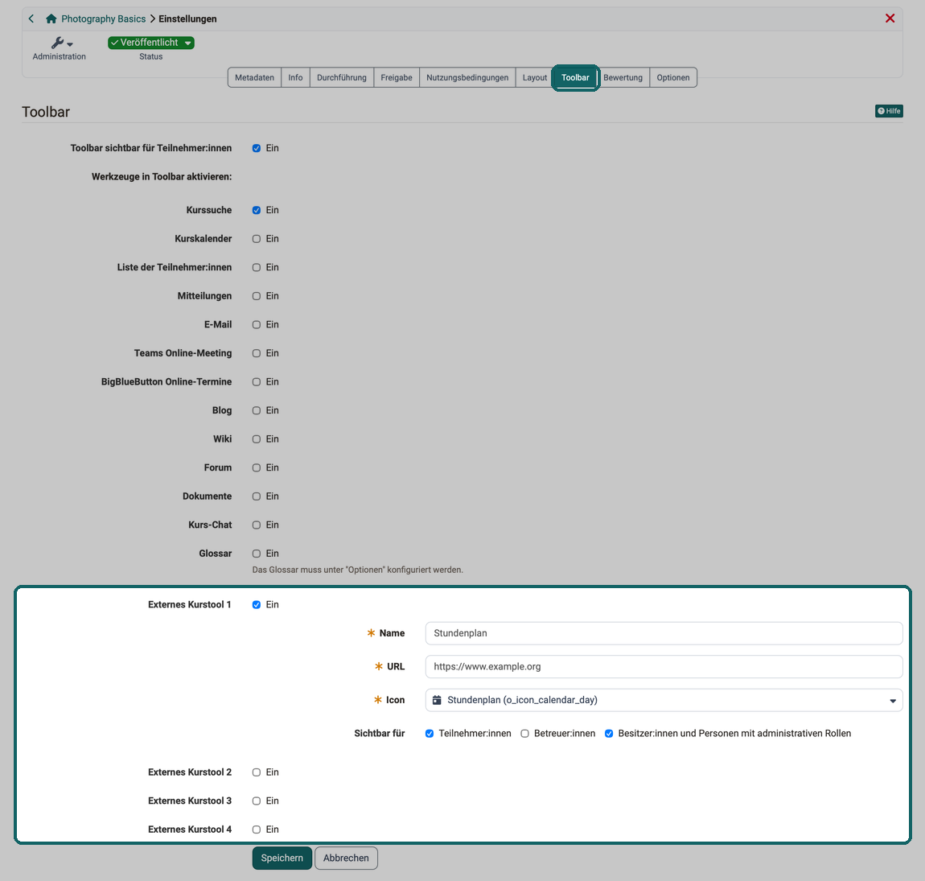Open the Veröffentlicht status dropdown
The width and height of the screenshot is (925, 881).
pos(151,43)
